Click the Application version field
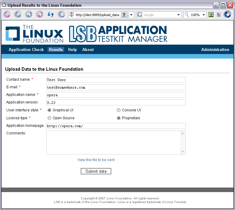 tap(116, 103)
